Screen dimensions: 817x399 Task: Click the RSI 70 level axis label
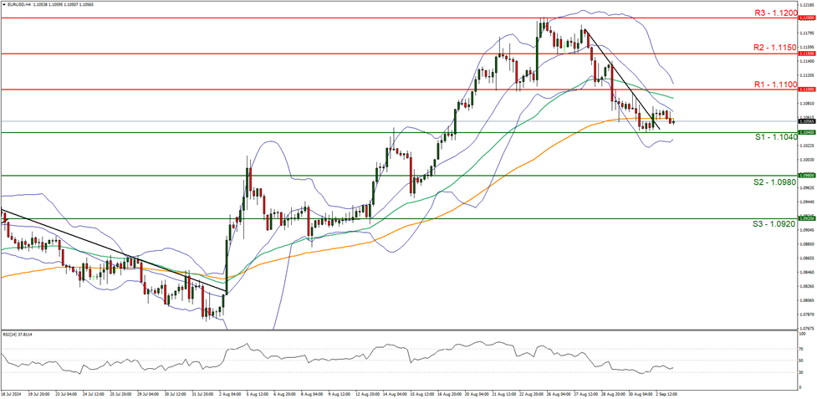tap(801, 349)
